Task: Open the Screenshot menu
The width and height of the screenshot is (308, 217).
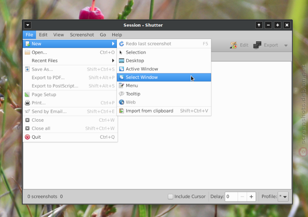Action: 82,35
